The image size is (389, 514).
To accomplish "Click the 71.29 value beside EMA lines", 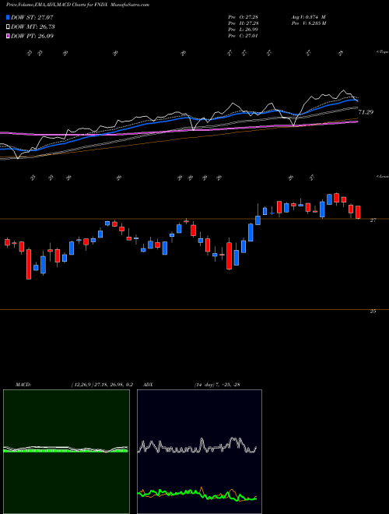I will (x=366, y=112).
